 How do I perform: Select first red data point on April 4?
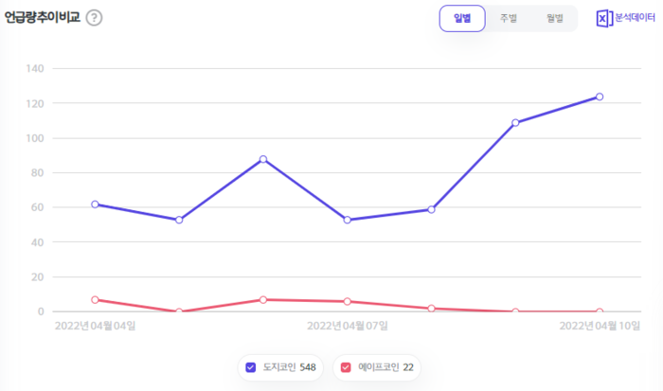point(95,300)
